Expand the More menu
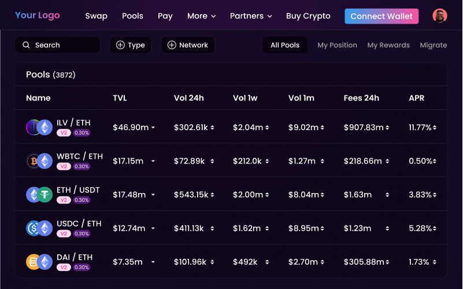This screenshot has height=289, width=463. click(201, 16)
